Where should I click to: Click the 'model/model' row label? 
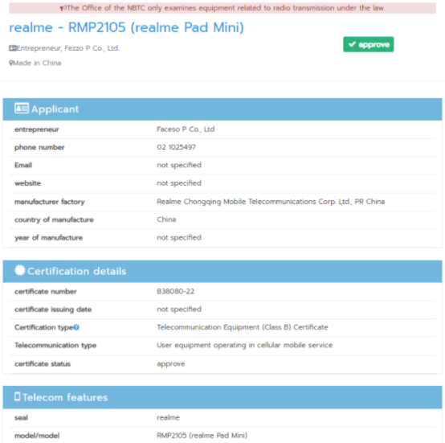[37, 436]
